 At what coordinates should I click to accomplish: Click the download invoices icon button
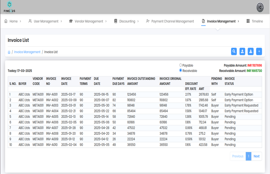tap(251, 52)
